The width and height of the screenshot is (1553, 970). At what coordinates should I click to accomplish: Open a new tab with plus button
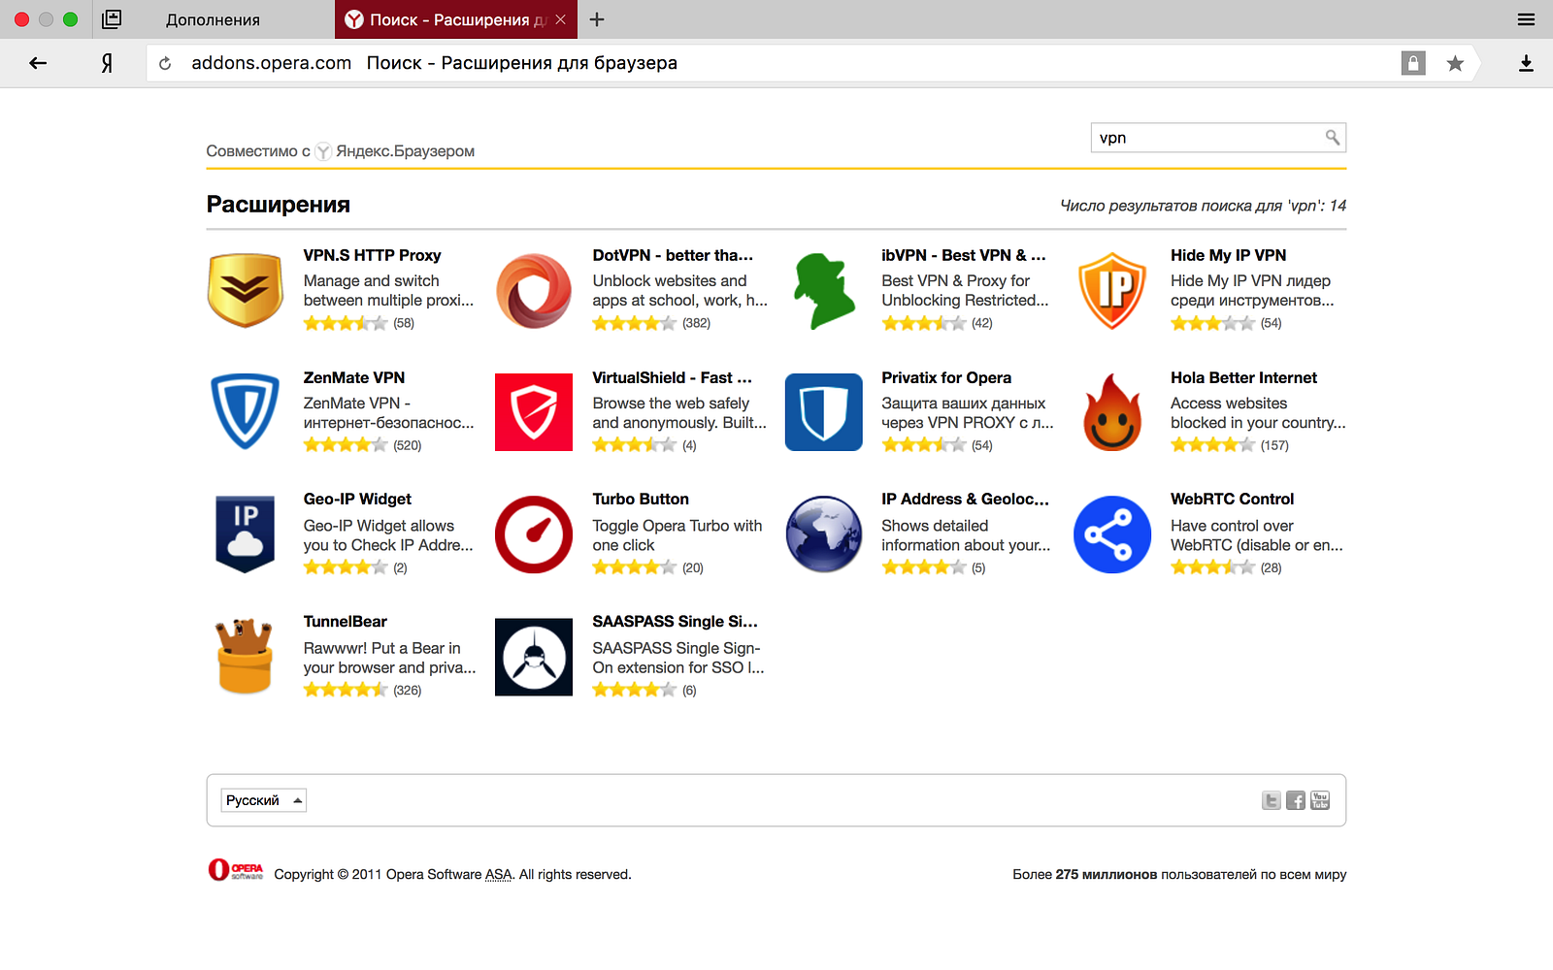597,19
